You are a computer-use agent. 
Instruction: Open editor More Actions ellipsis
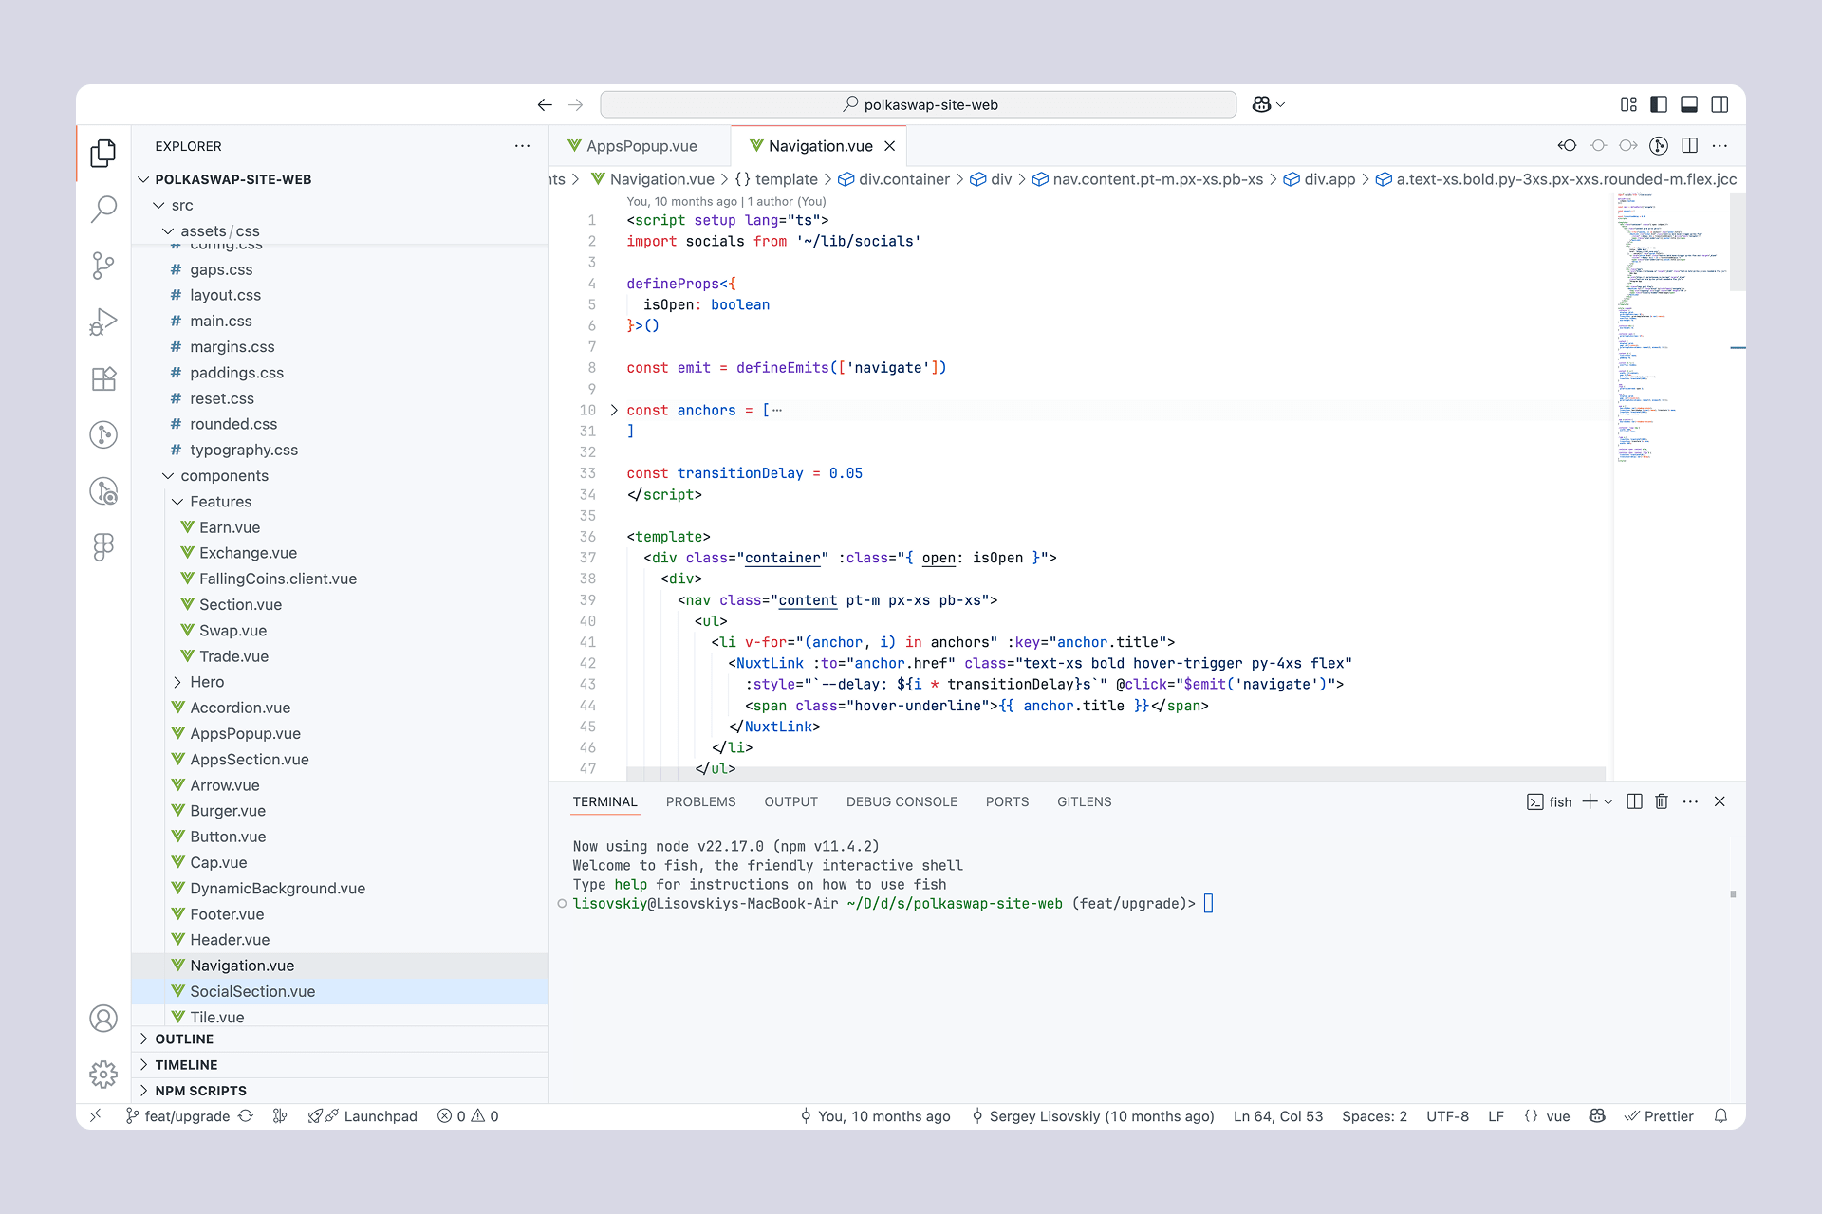[1720, 145]
